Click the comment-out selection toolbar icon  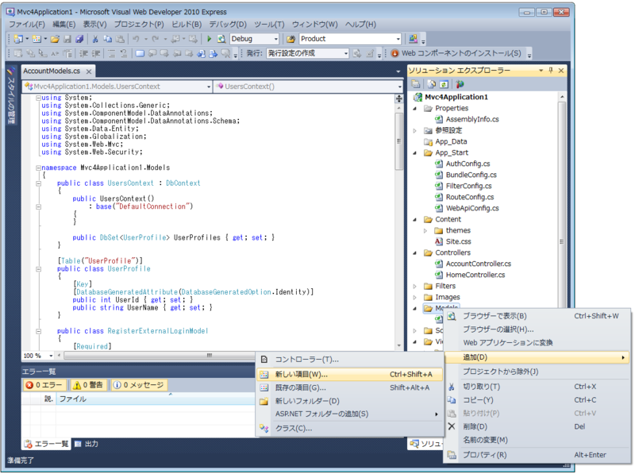click(112, 53)
